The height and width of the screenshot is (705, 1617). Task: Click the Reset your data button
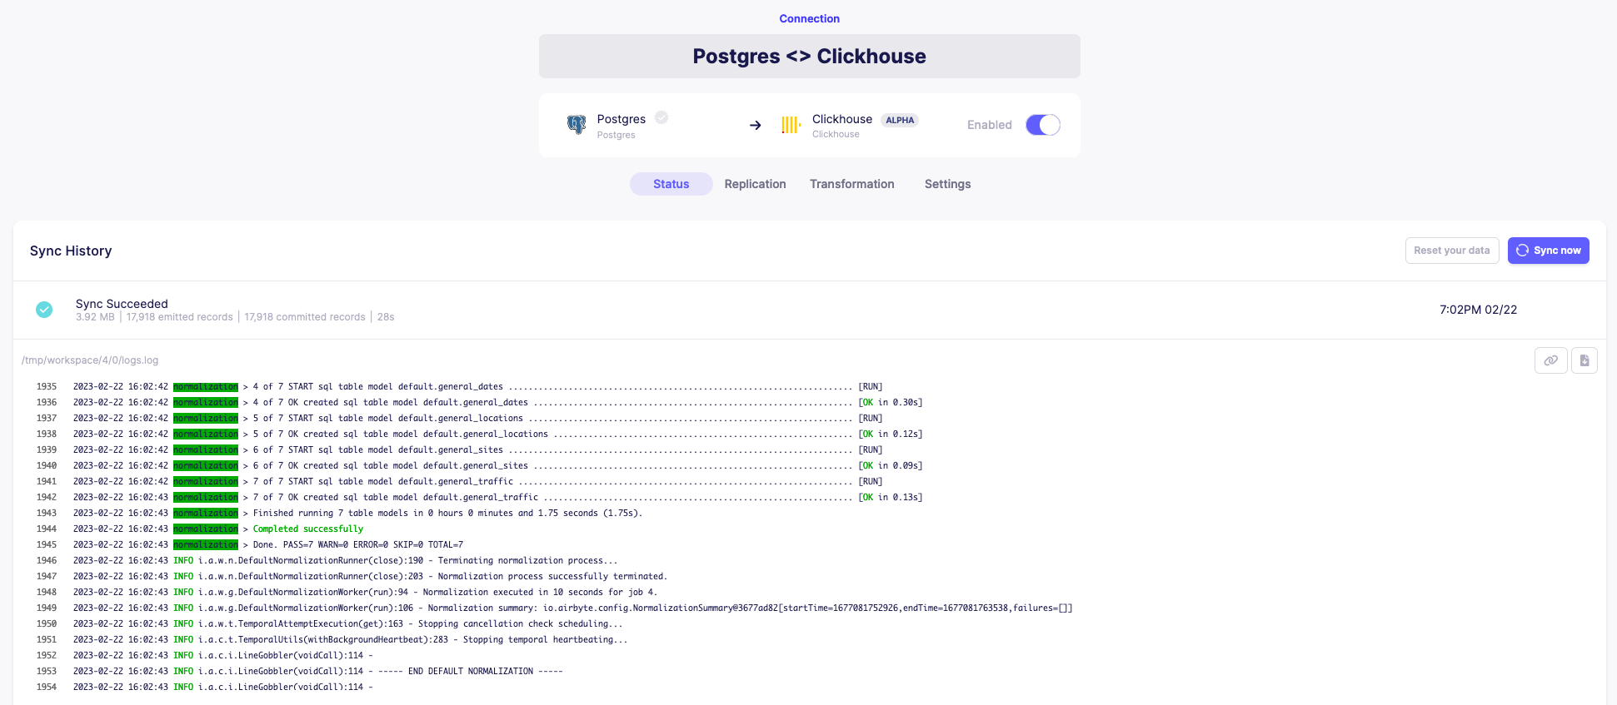coord(1452,251)
